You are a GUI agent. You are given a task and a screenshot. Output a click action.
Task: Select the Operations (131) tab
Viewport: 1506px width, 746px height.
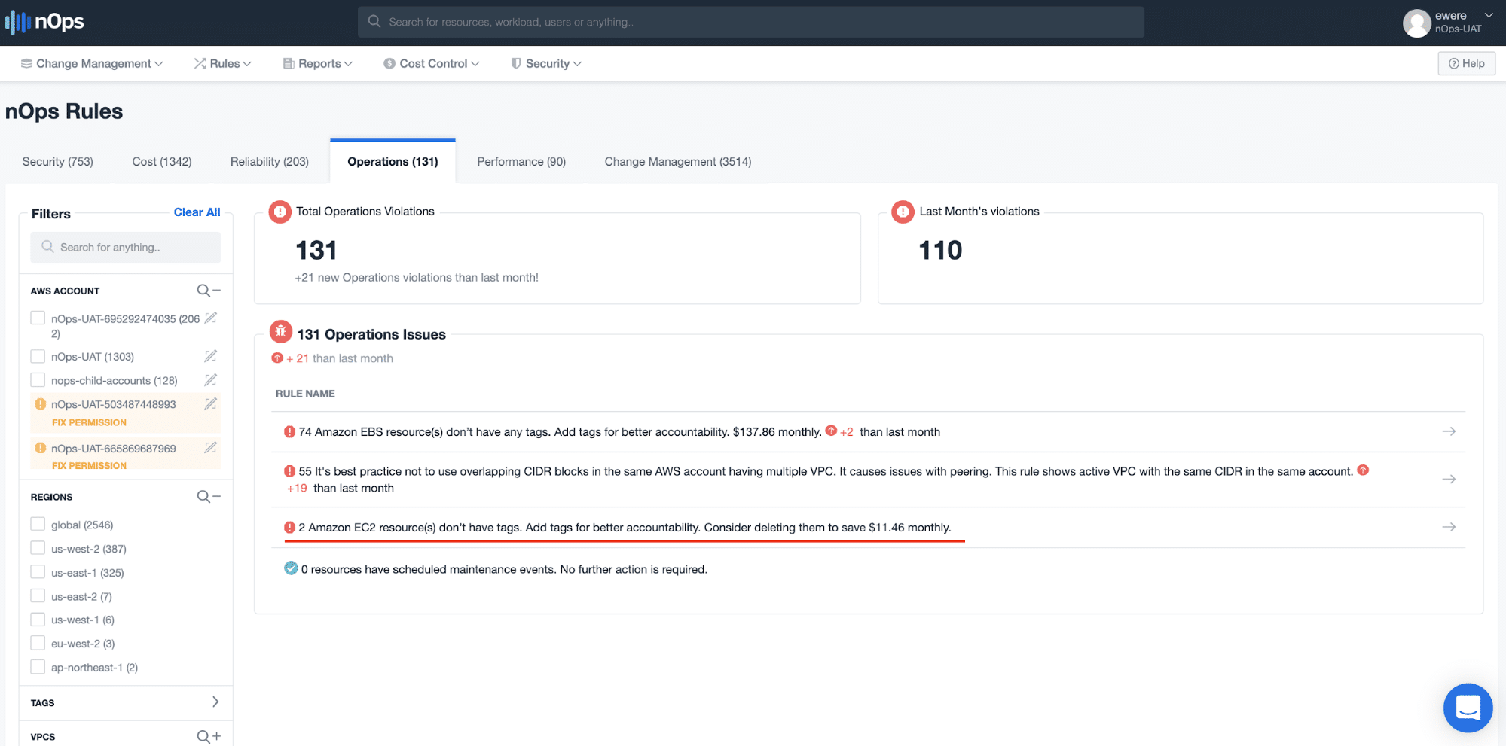[393, 162]
